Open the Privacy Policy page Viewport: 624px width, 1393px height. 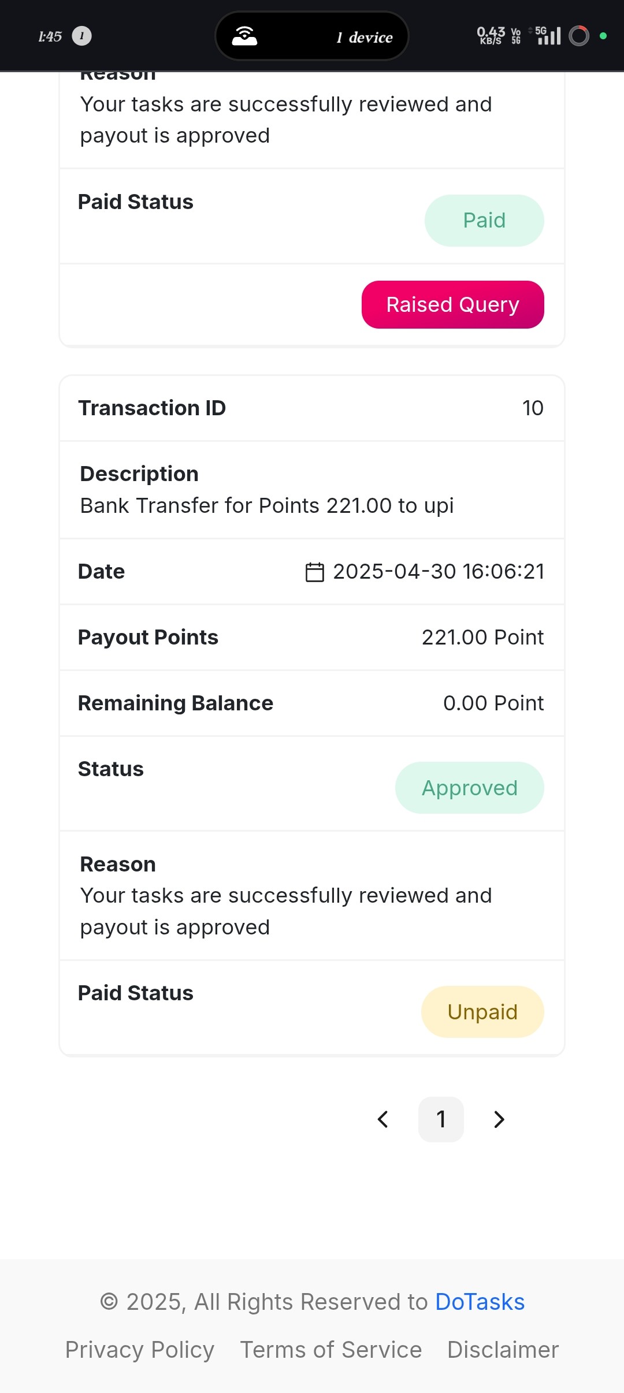click(140, 1350)
